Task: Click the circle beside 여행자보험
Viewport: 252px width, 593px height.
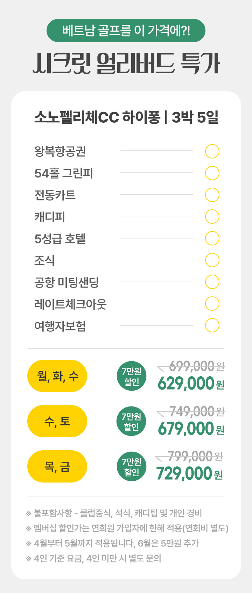Action: [x=212, y=325]
